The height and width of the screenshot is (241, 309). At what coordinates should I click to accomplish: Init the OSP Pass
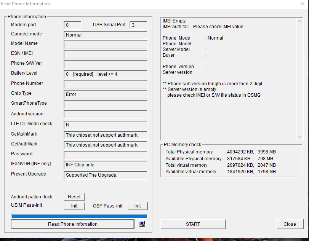[137, 206]
